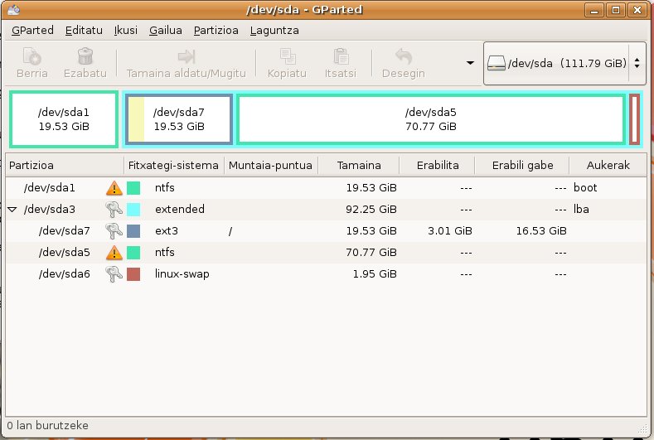Click the Itsatsi paste icon

tap(341, 56)
